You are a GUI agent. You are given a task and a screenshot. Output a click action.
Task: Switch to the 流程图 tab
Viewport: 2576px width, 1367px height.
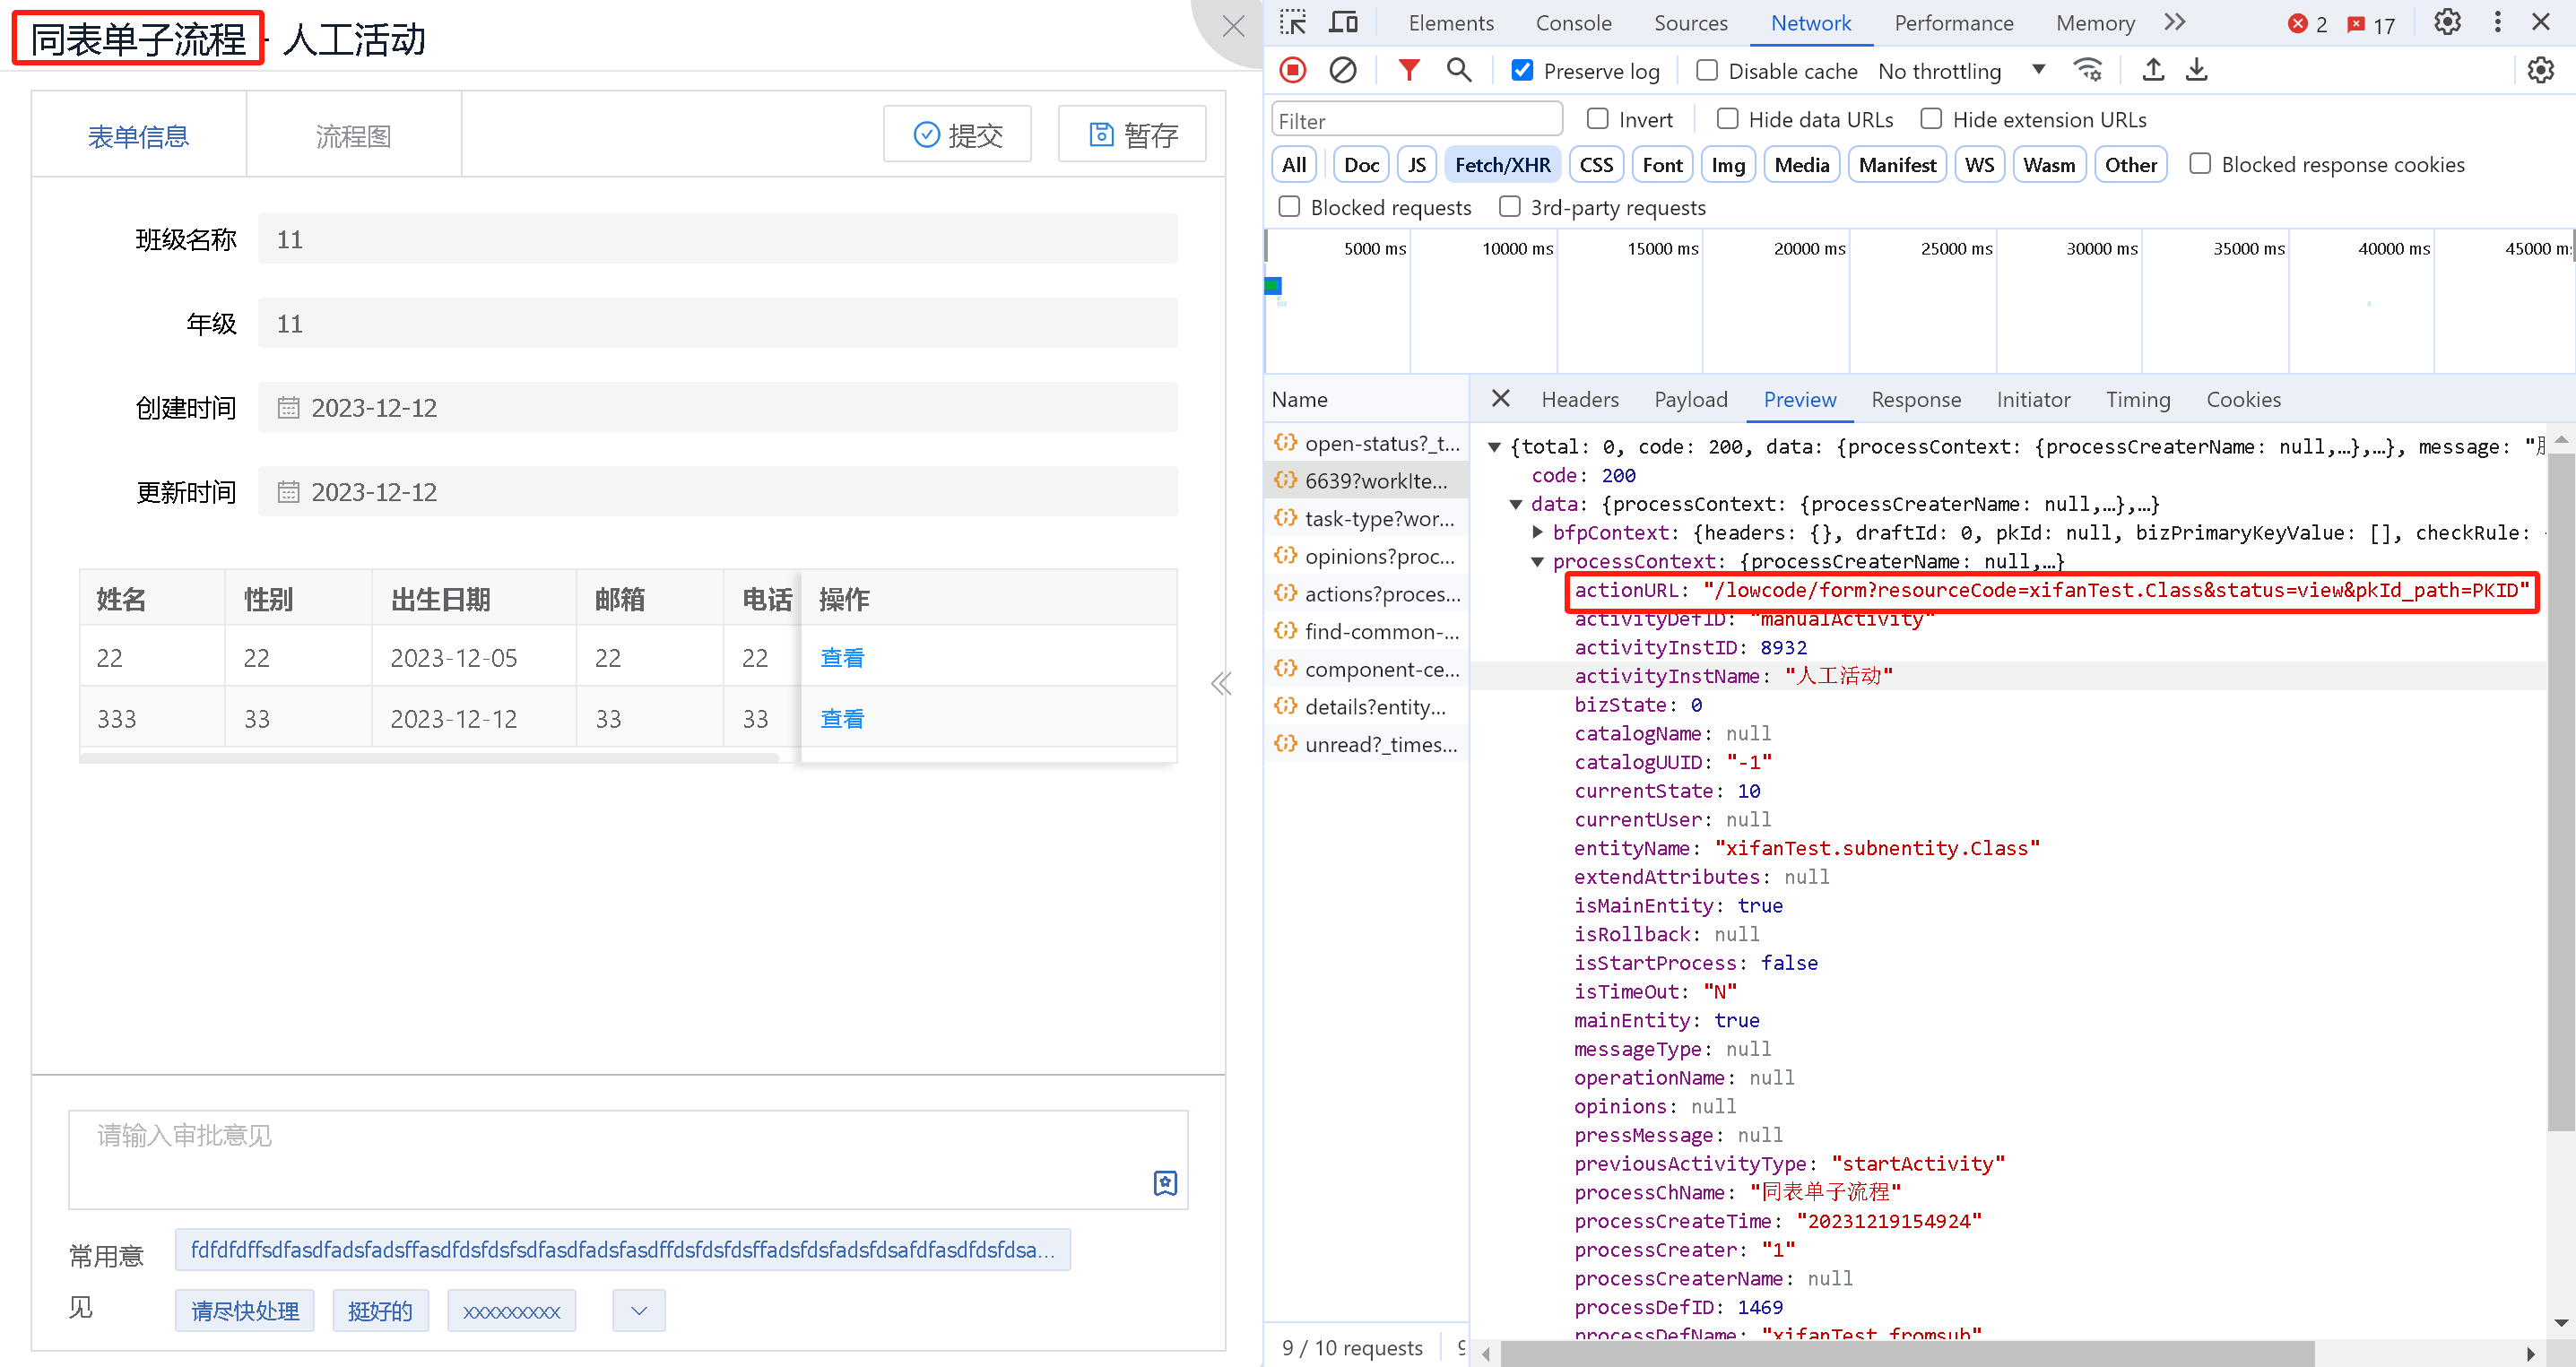(353, 135)
